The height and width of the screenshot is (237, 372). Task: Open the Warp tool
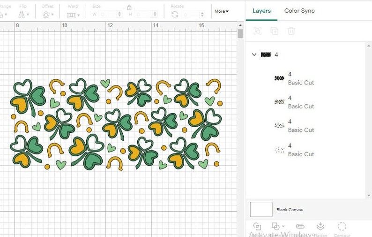pyautogui.click(x=71, y=15)
